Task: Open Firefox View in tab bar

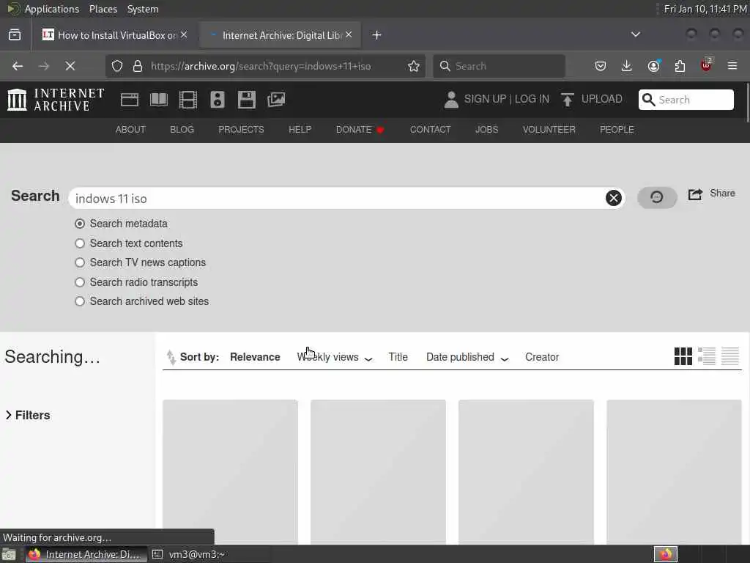Action: pyautogui.click(x=15, y=35)
